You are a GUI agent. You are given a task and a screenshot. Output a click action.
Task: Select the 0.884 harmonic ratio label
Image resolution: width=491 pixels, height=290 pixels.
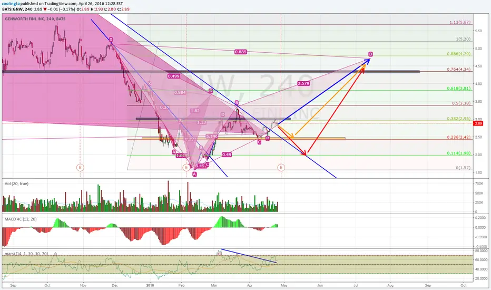point(180,92)
